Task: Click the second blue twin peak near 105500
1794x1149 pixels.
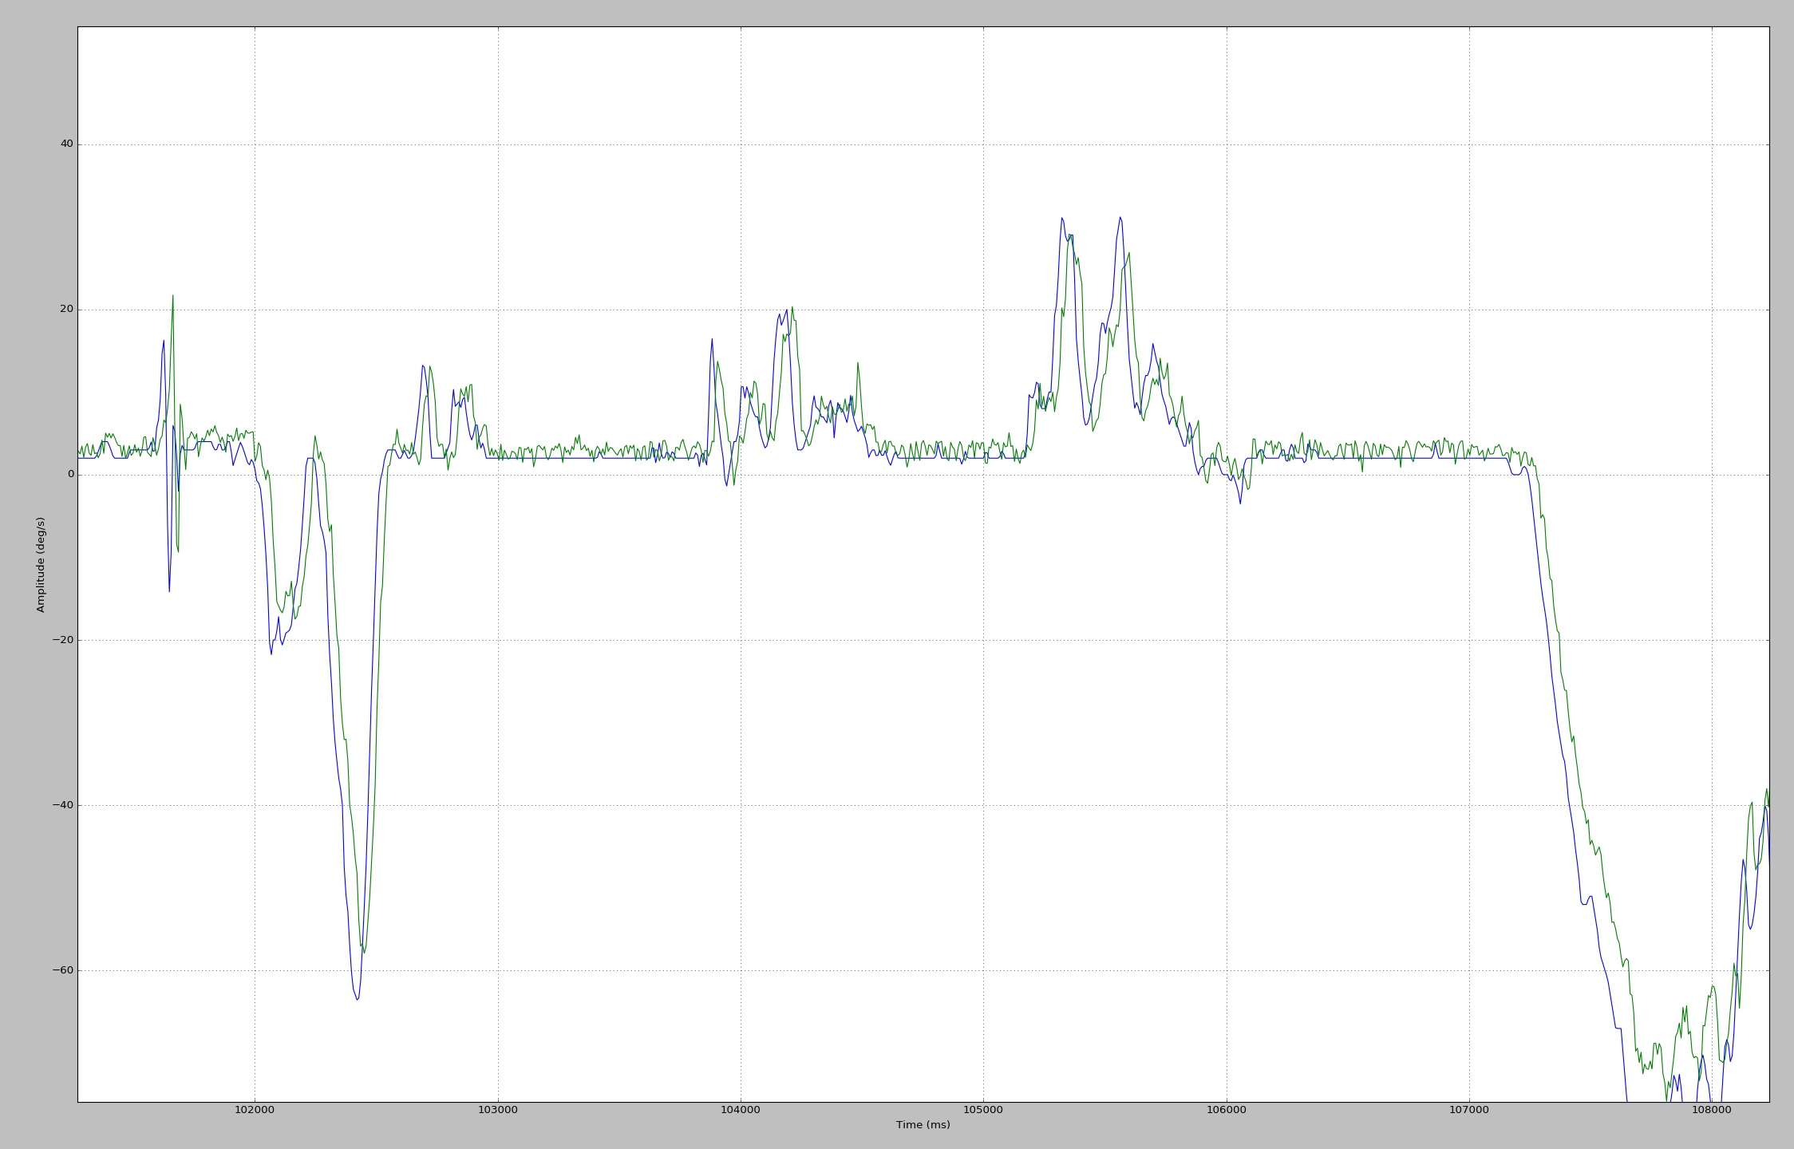Action: pyautogui.click(x=1120, y=217)
